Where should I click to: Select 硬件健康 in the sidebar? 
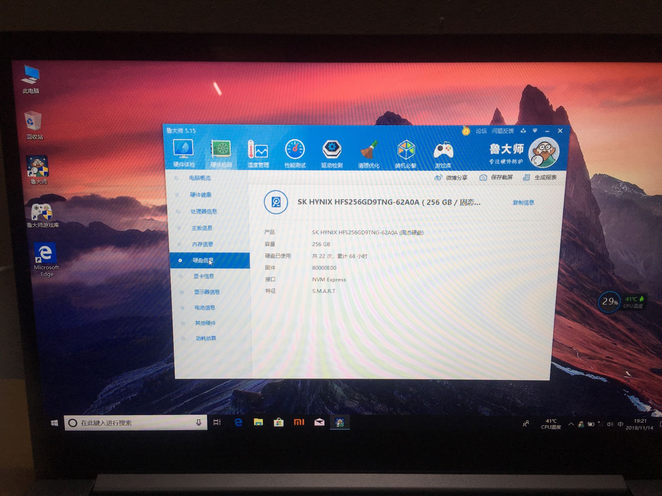pyautogui.click(x=200, y=195)
